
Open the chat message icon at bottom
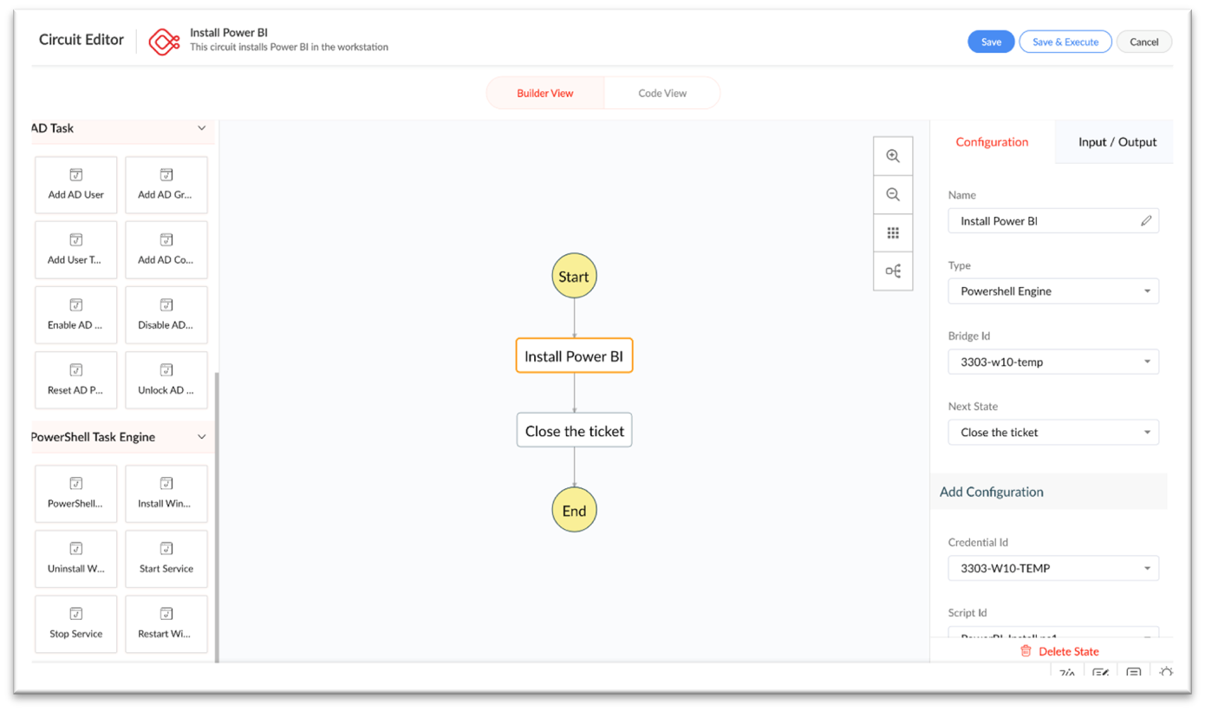[1134, 673]
